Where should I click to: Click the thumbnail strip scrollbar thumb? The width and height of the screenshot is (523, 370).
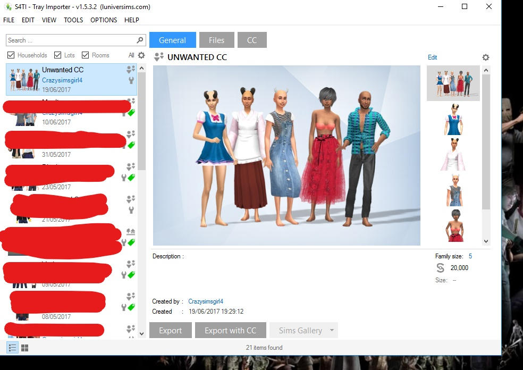click(x=486, y=142)
